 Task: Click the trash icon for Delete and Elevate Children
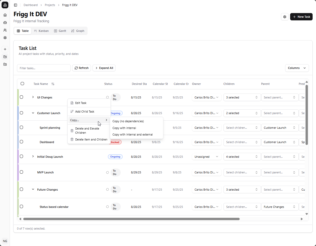click(72, 131)
